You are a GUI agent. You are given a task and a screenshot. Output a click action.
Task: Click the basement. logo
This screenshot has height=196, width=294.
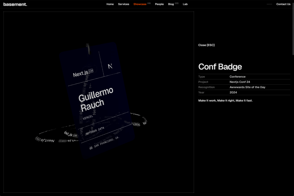[x=15, y=4]
